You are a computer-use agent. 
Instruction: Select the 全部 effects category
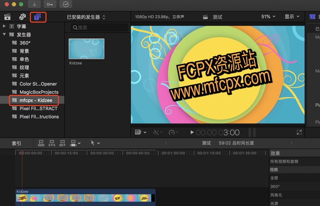click(274, 178)
